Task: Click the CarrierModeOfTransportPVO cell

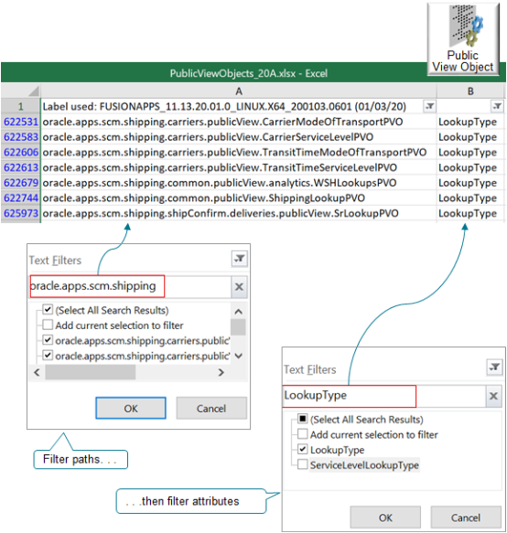Action: pos(239,122)
